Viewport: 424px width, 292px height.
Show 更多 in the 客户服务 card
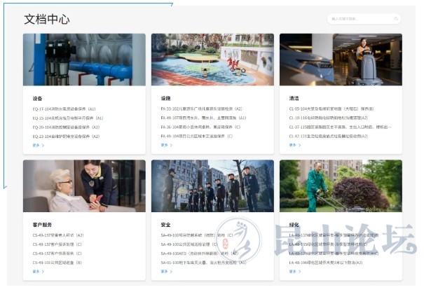[38, 271]
